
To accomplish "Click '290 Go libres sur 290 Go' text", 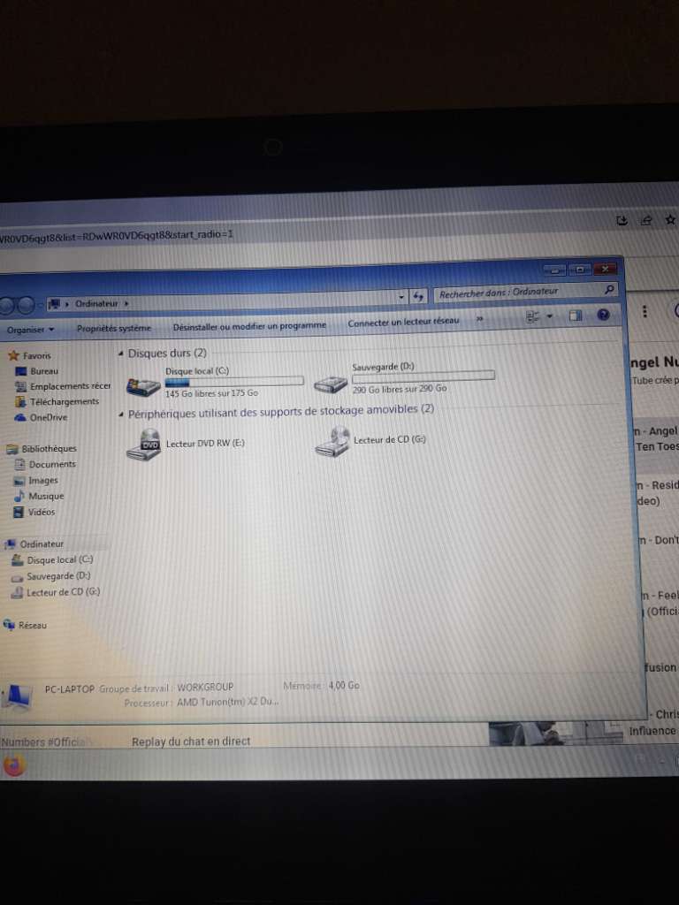I will tap(400, 389).
